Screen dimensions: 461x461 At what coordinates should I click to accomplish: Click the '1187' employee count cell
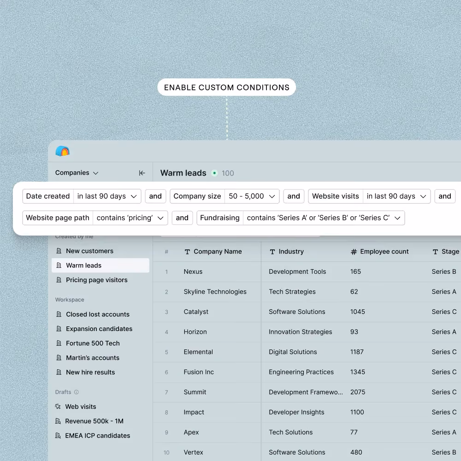357,352
